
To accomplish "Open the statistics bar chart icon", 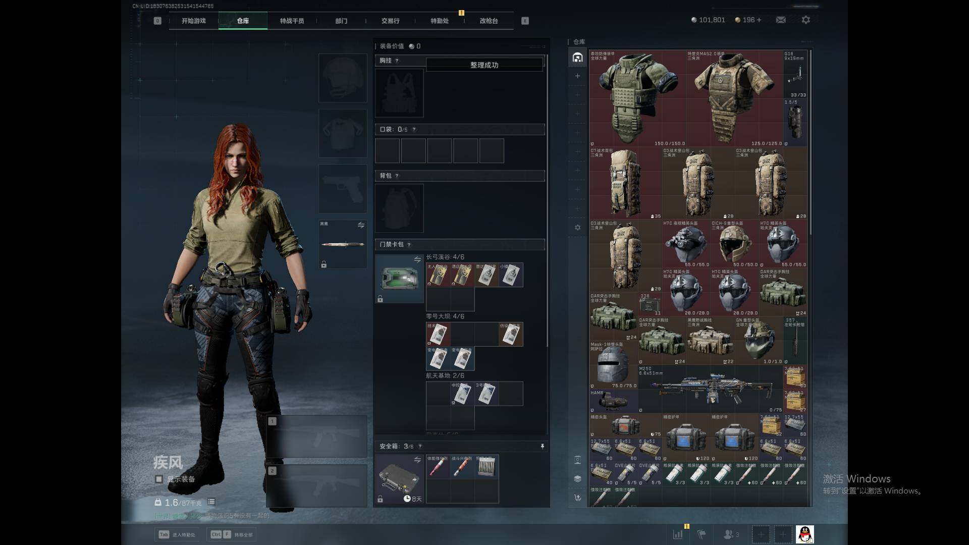I will tap(677, 534).
